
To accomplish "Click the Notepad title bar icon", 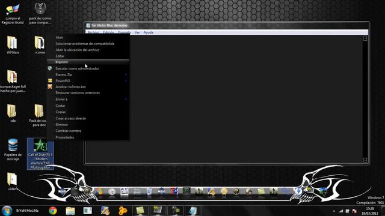I will click(x=88, y=25).
